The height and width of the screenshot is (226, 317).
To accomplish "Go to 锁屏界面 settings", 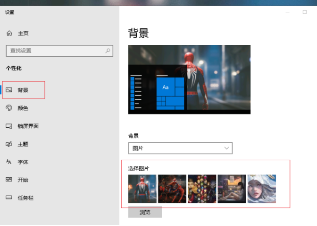I will pos(28,126).
